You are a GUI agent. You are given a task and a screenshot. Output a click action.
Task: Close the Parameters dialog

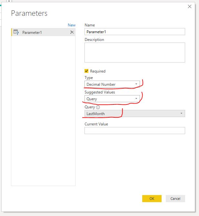click(190, 6)
